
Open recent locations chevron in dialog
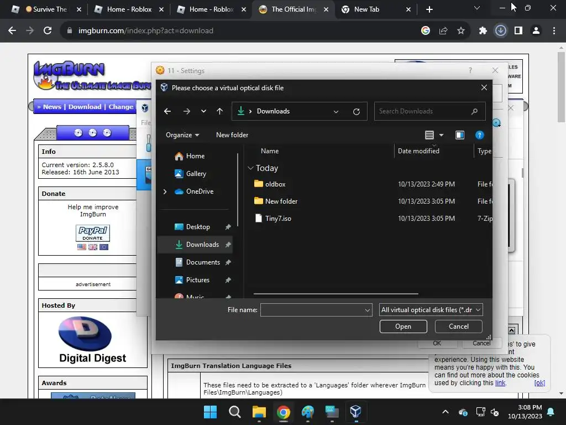click(203, 111)
